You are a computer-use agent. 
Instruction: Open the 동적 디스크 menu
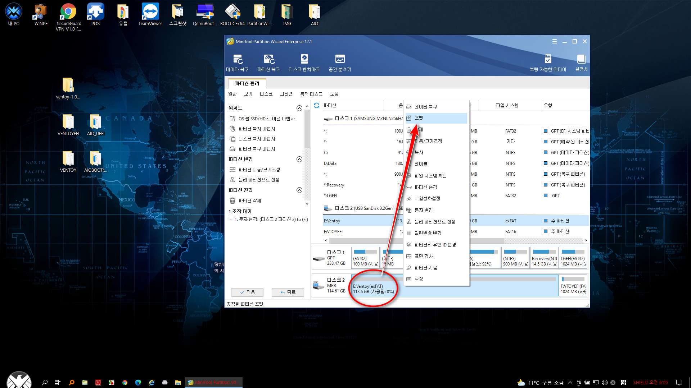click(311, 94)
